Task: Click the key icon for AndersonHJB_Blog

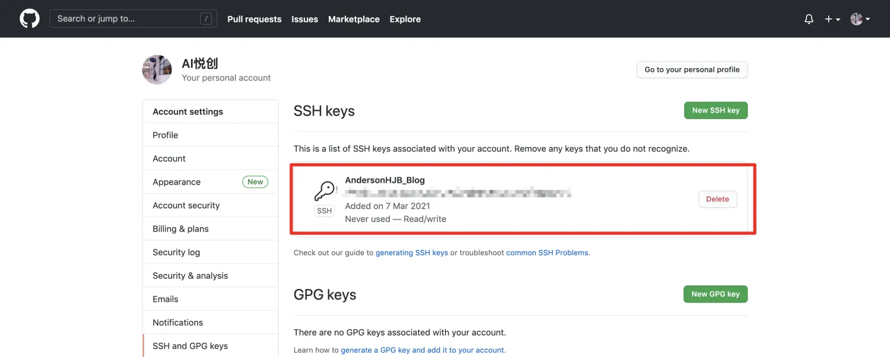Action: tap(324, 191)
